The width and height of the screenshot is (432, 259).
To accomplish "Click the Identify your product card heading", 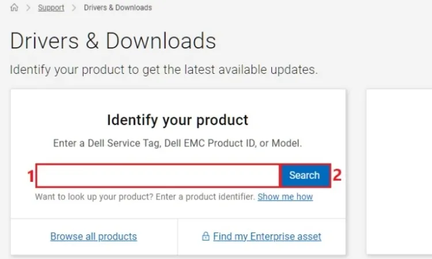I will click(177, 120).
